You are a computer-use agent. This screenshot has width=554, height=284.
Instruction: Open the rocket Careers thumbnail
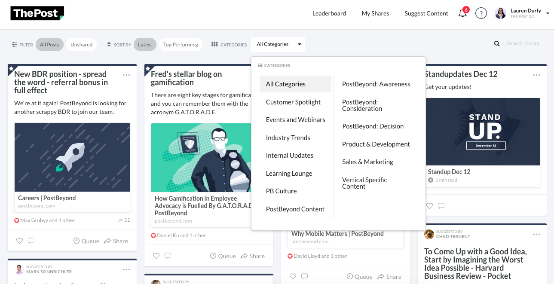point(72,157)
